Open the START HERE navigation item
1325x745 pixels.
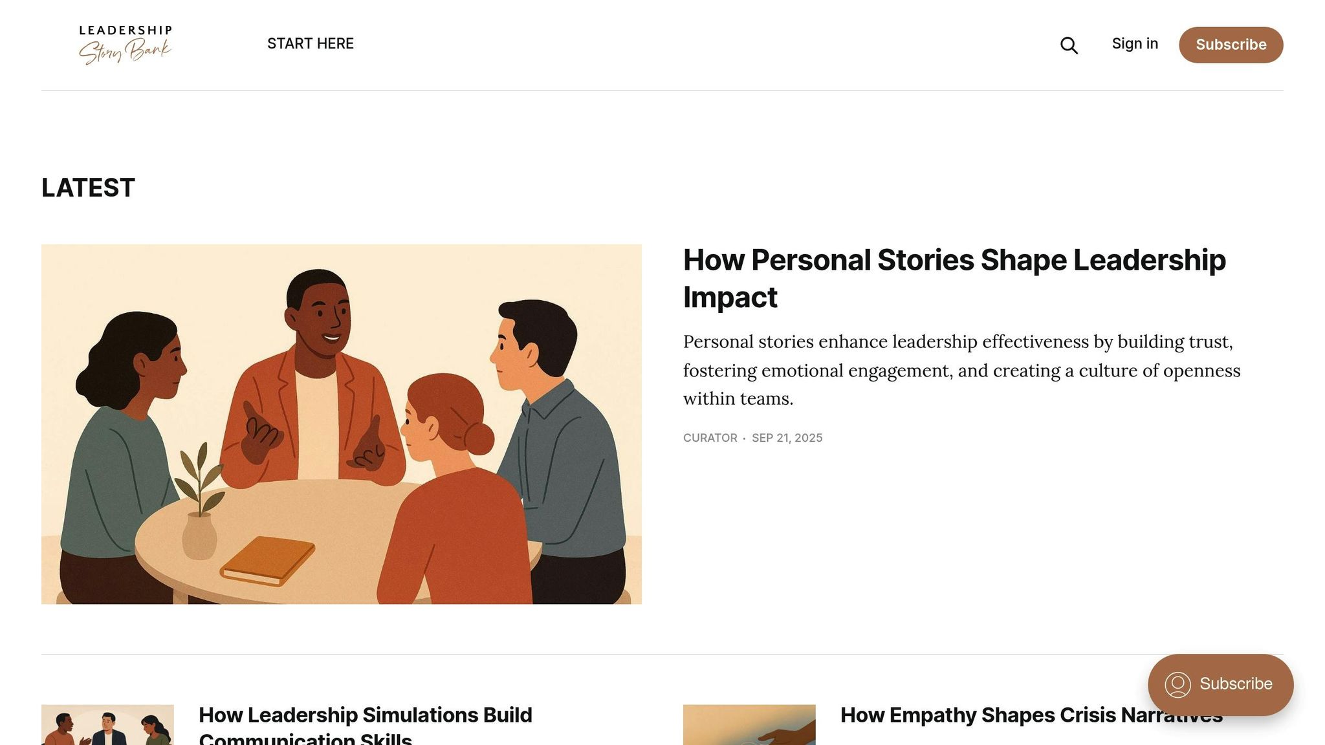(x=311, y=43)
